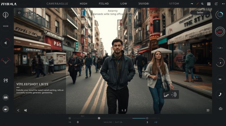Screen dimensions: 226x126
Task: Toggle the power icon on video overlay
Action: [19, 13]
